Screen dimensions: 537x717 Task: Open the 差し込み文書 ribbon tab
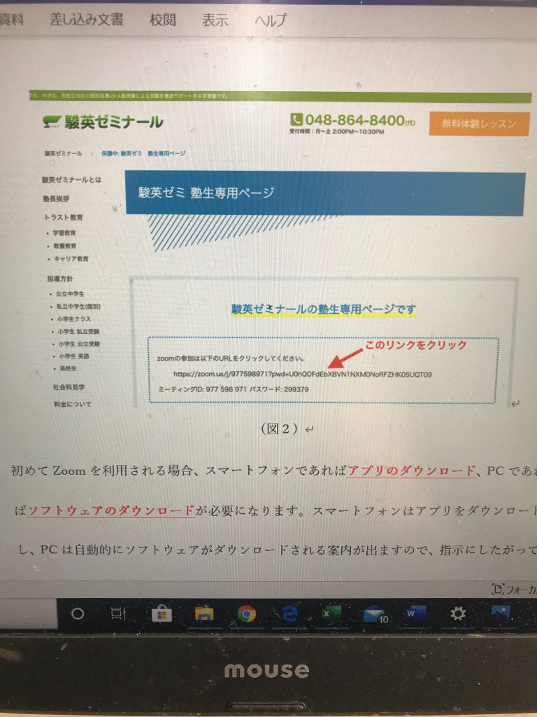pos(86,19)
